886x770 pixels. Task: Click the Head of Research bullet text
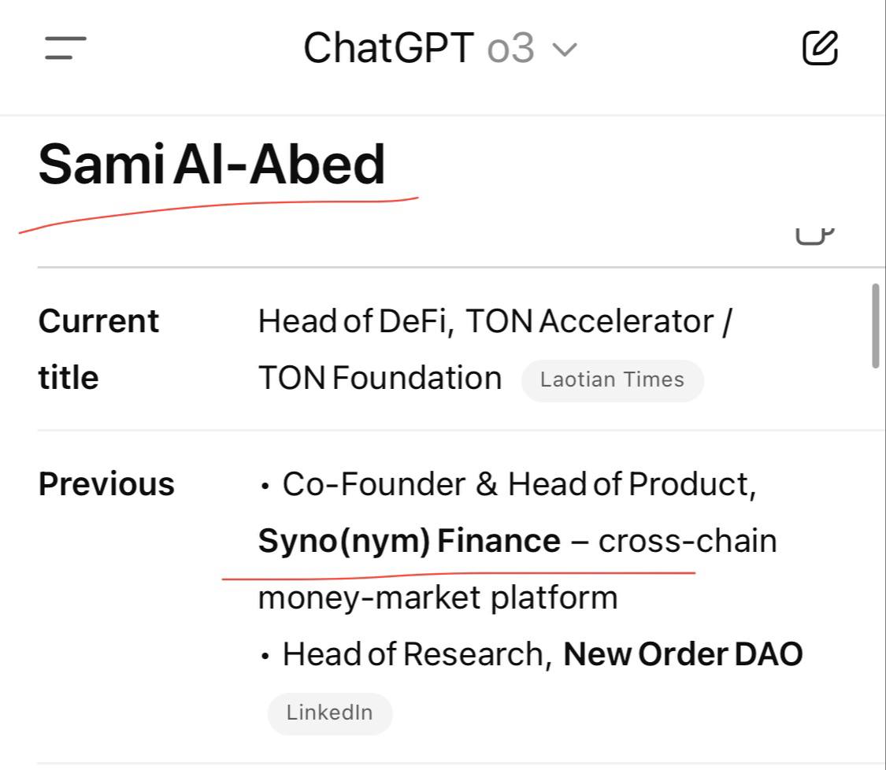tap(417, 654)
